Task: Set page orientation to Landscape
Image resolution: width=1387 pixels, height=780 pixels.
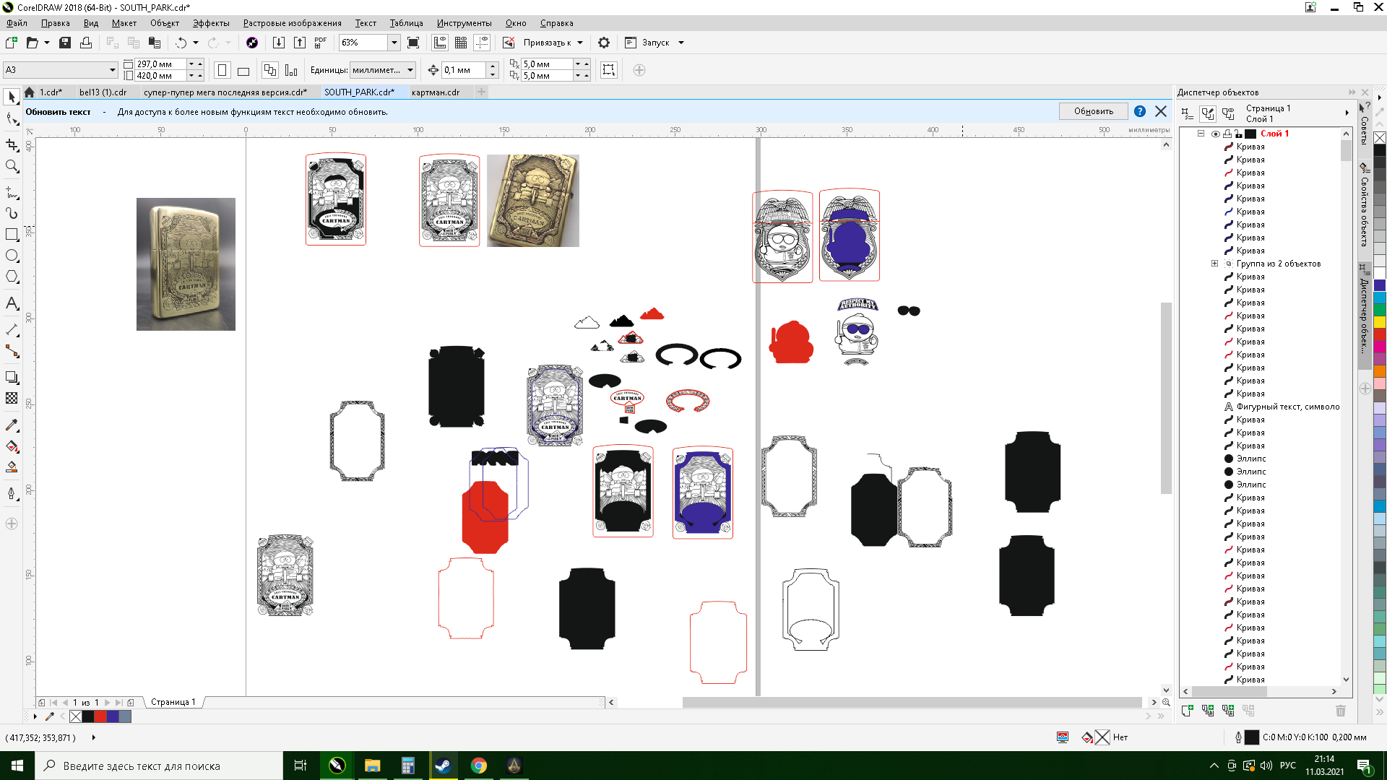Action: click(x=243, y=70)
